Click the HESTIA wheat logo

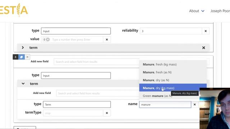coord(14,10)
